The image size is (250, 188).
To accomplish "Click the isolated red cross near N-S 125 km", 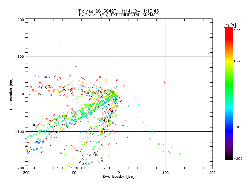I will pyautogui.click(x=60, y=47).
